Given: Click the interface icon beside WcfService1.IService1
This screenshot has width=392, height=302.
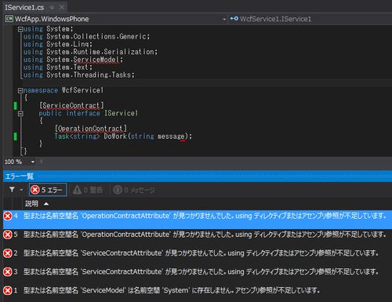Looking at the screenshot, I should click(234, 19).
